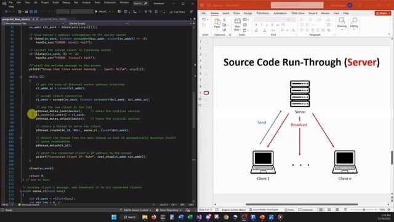Open the Animations ribbon tab
The height and width of the screenshot is (222, 394).
(x=280, y=13)
